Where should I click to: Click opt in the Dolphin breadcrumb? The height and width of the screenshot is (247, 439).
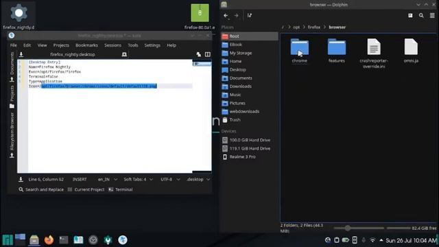pyautogui.click(x=296, y=27)
